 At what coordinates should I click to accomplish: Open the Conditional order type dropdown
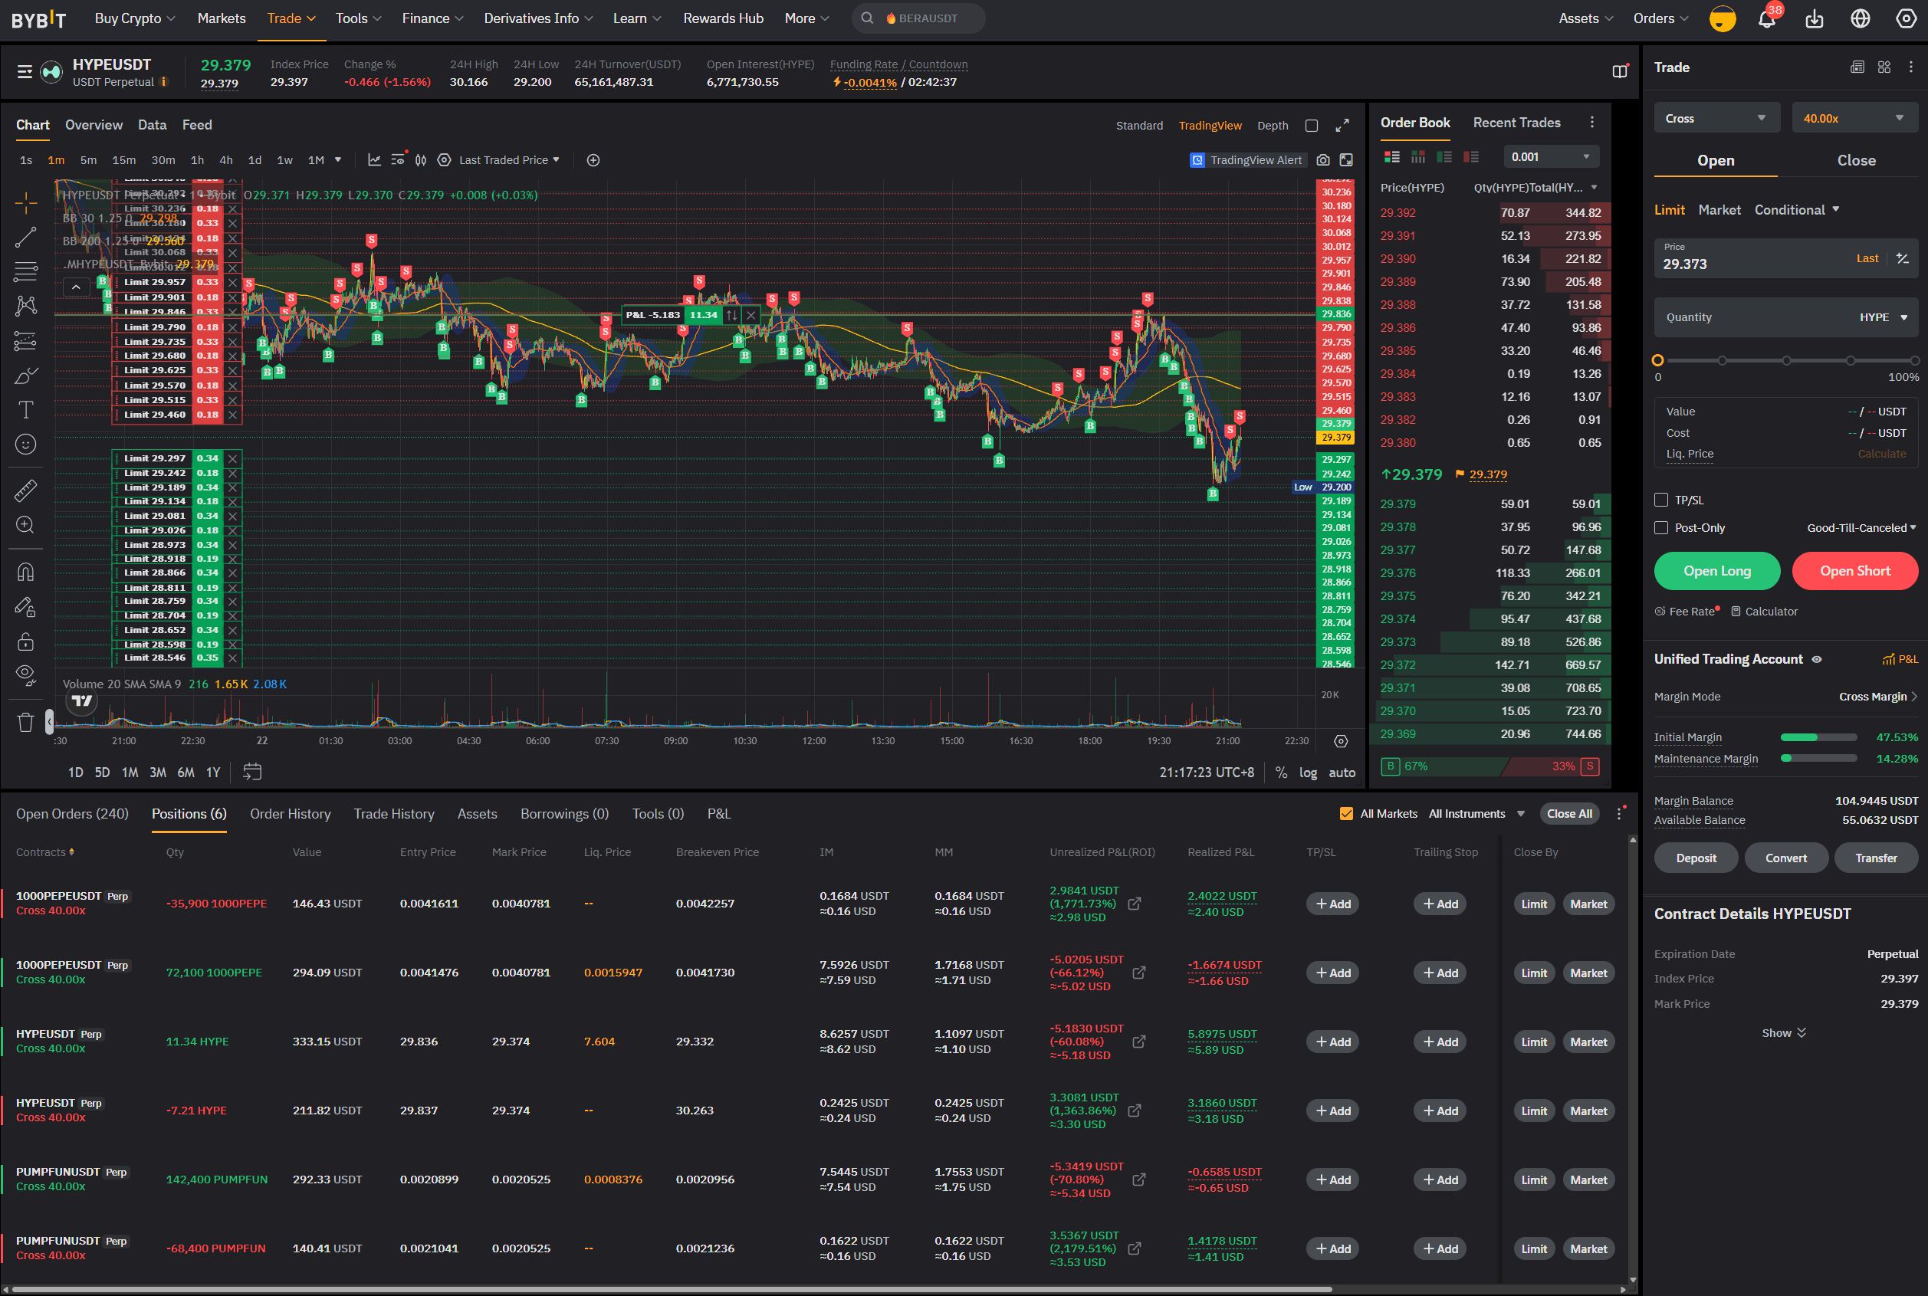(1797, 210)
